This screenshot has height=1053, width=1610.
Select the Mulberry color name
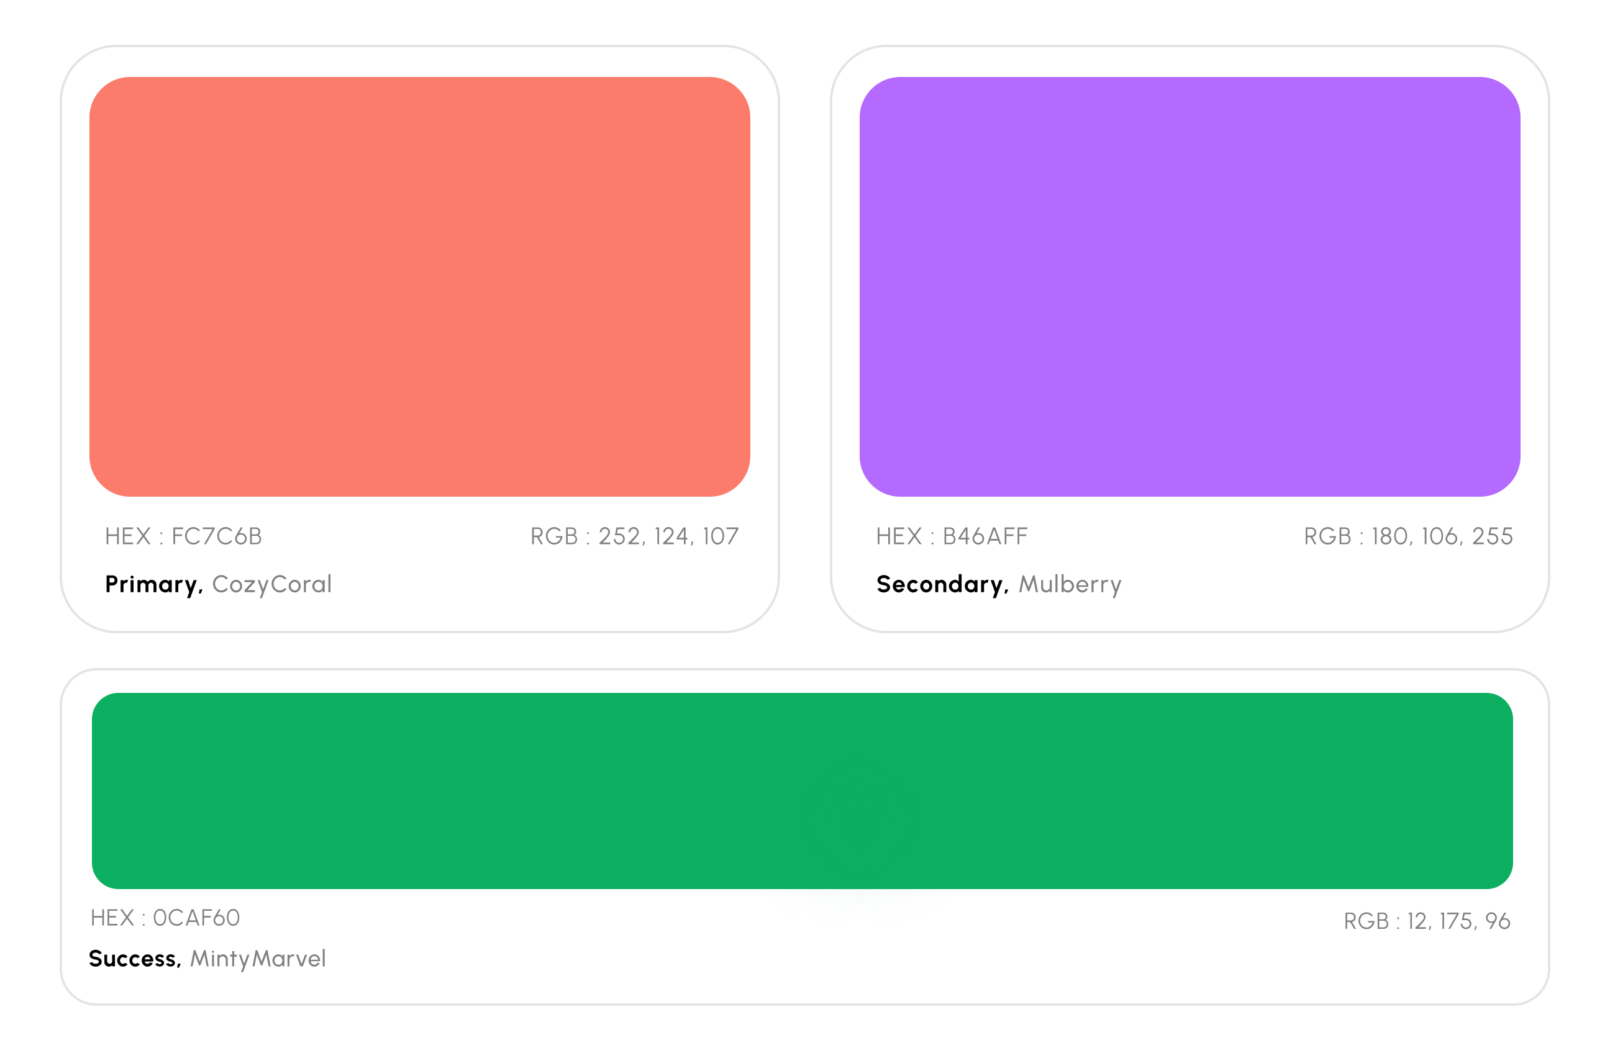coord(1070,584)
